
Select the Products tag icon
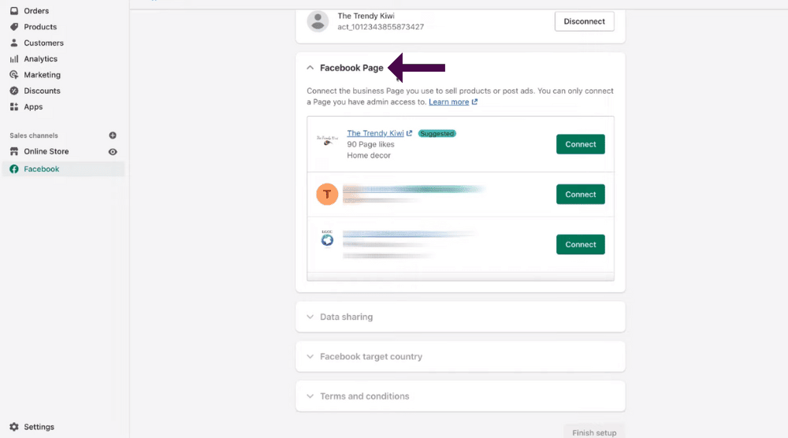[14, 27]
